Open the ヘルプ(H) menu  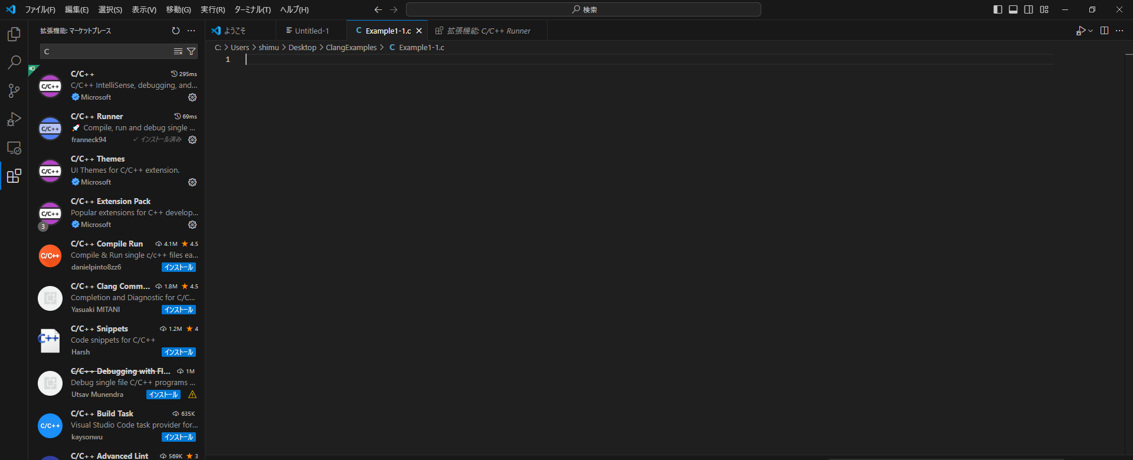point(294,9)
